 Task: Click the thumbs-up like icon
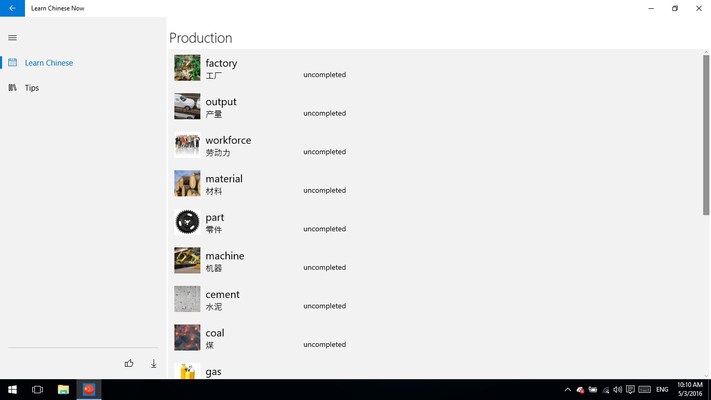129,364
